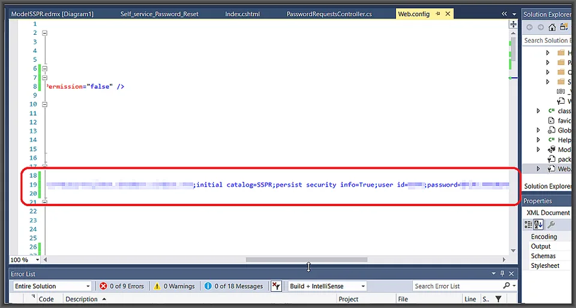Switch to ModelSSPR.edmx [Diagram1] tab
The image size is (576, 308).
[x=52, y=14]
